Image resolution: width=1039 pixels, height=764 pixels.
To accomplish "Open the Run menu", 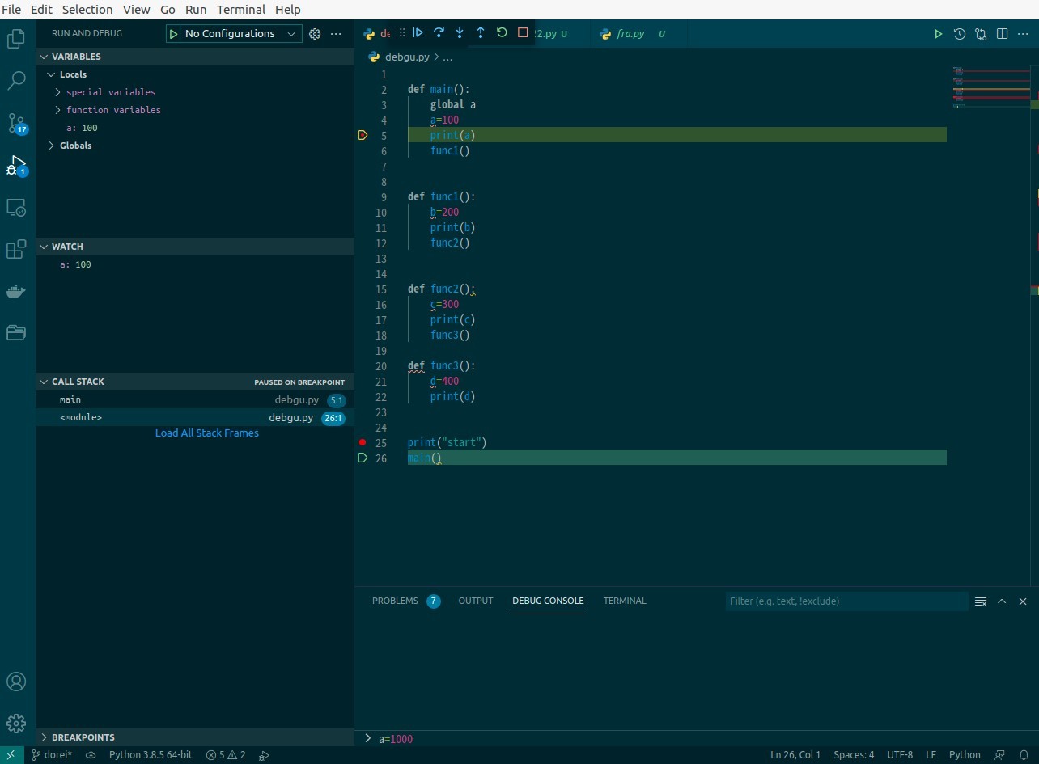I will [196, 10].
